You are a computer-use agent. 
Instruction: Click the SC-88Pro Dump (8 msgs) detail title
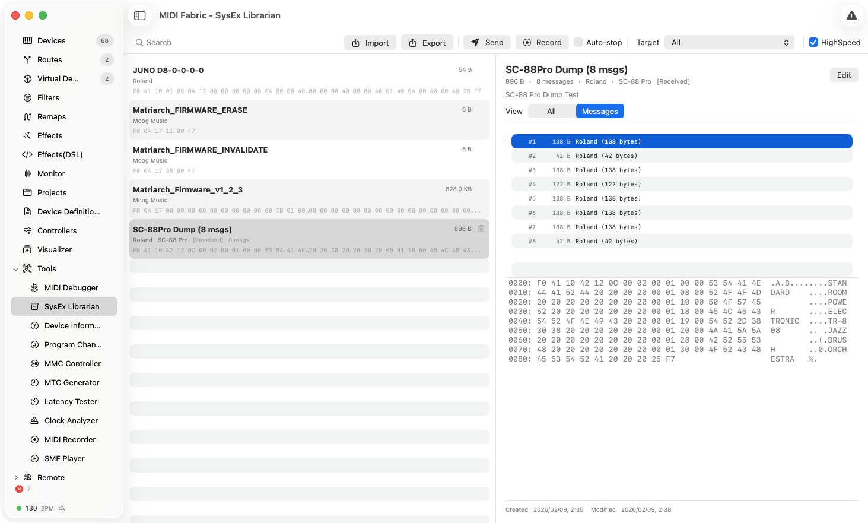(x=567, y=69)
